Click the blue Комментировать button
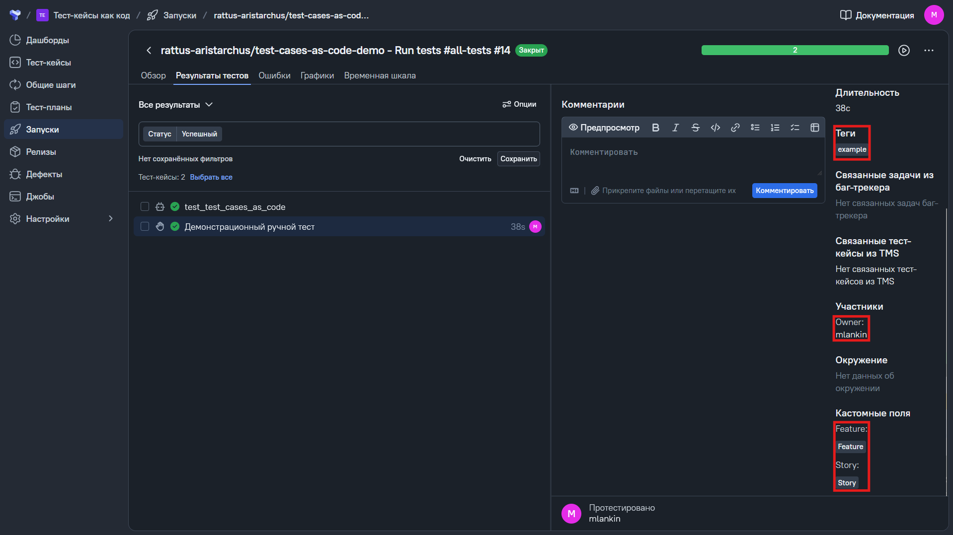953x535 pixels. point(785,191)
